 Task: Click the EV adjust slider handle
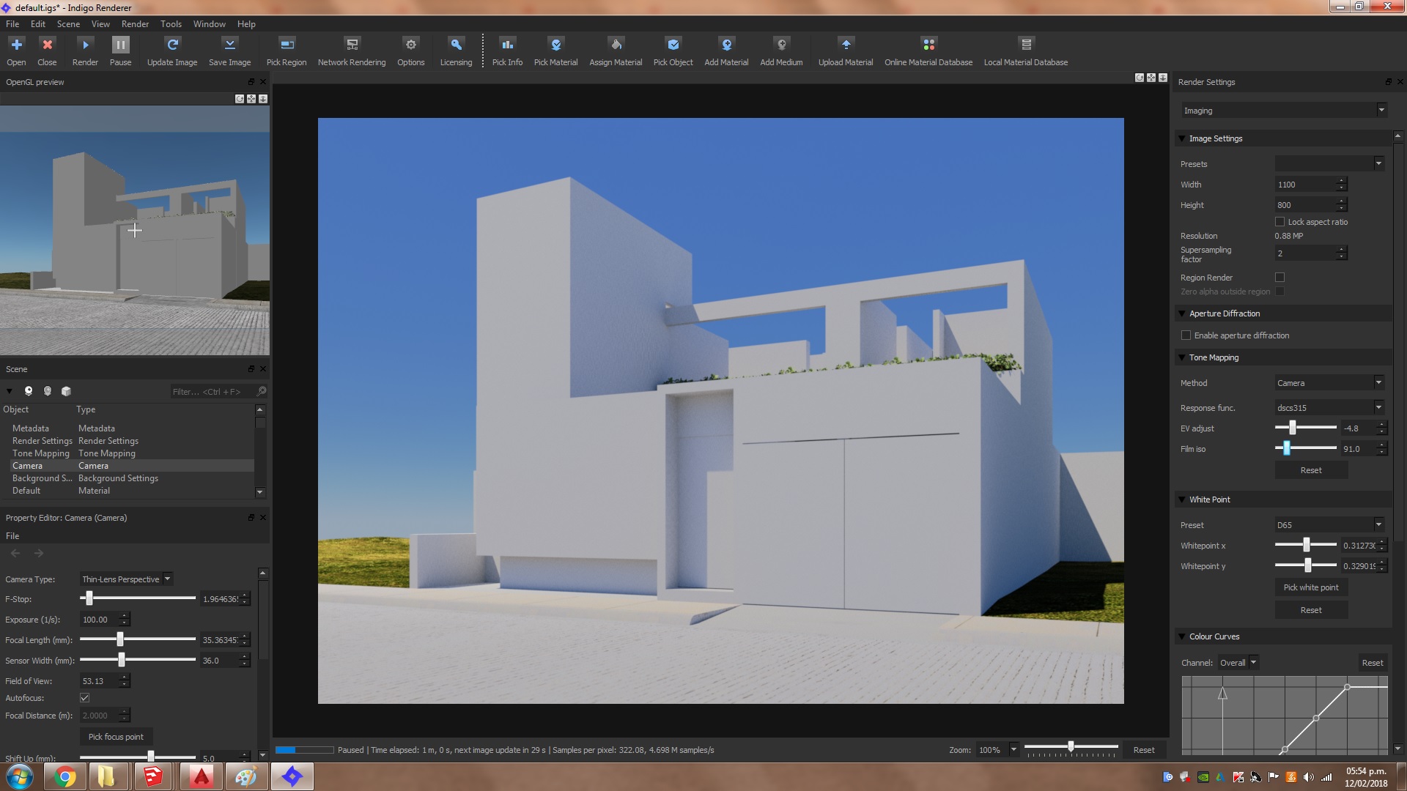pos(1293,428)
